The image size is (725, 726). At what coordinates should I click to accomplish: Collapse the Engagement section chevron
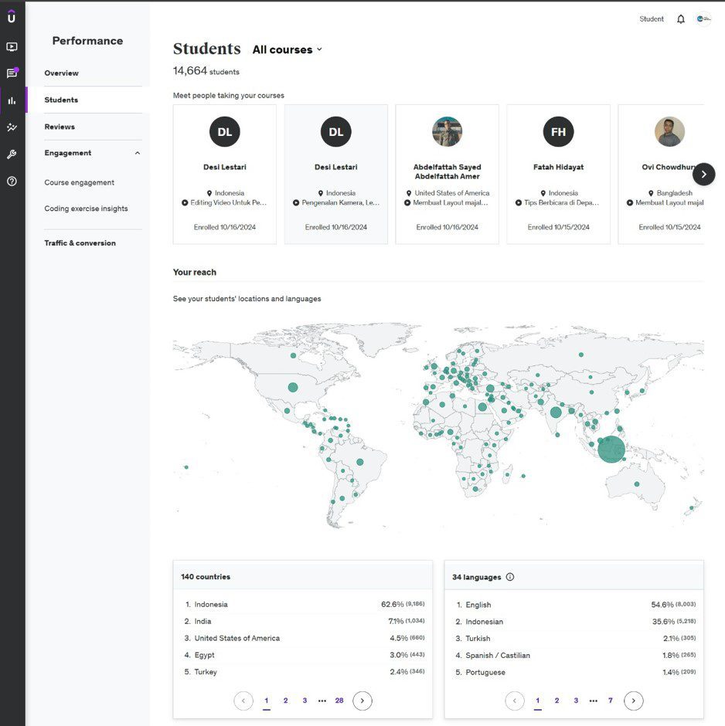[x=138, y=153]
